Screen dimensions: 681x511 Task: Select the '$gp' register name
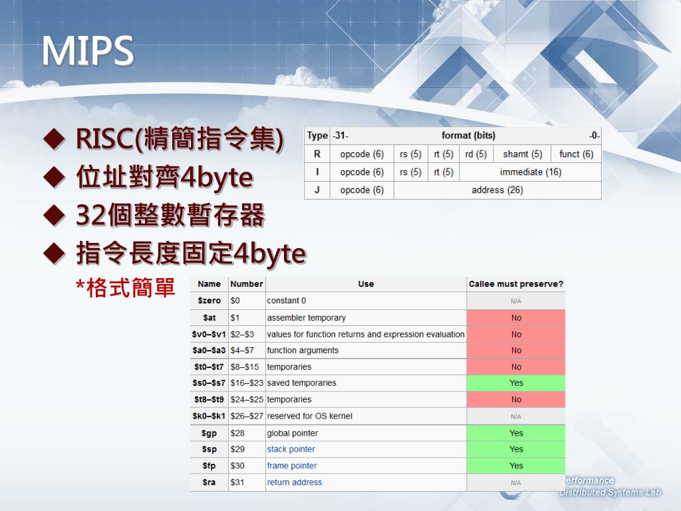click(209, 433)
